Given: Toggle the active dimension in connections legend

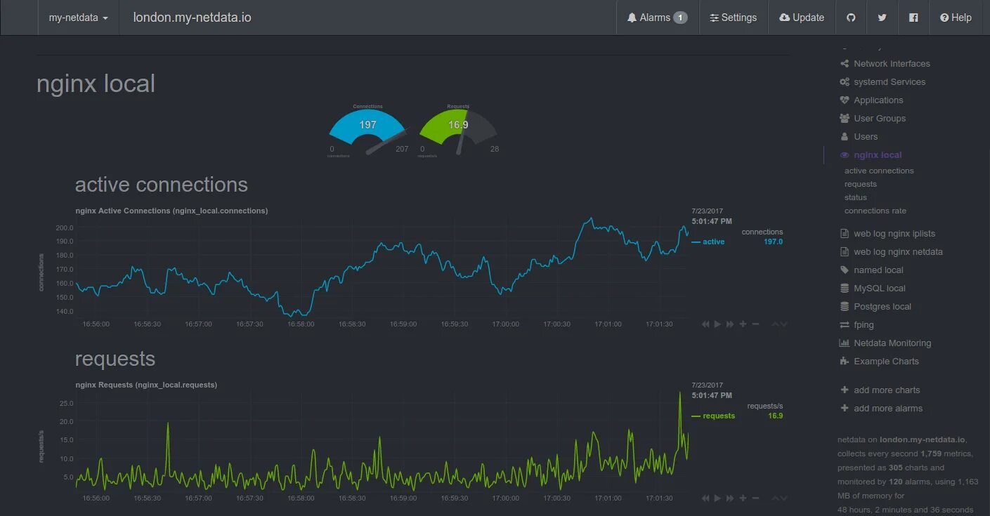Looking at the screenshot, I should [x=713, y=242].
